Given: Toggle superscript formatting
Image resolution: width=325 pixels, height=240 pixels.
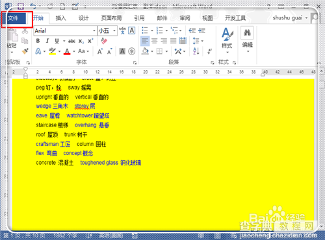Looking at the screenshot, I should coord(90,41).
